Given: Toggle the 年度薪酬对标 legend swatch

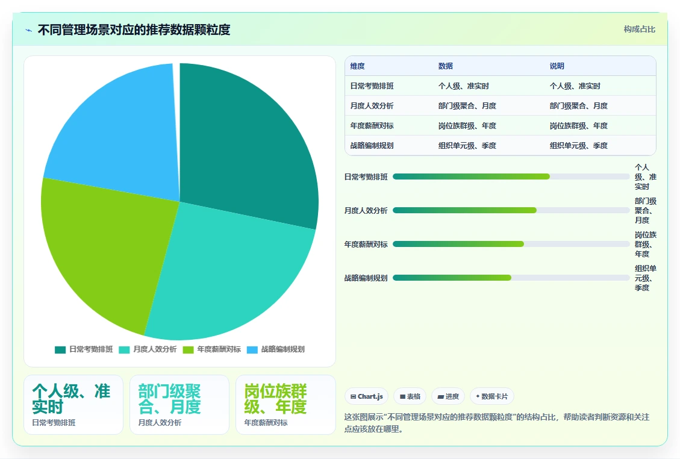Looking at the screenshot, I should tap(188, 350).
